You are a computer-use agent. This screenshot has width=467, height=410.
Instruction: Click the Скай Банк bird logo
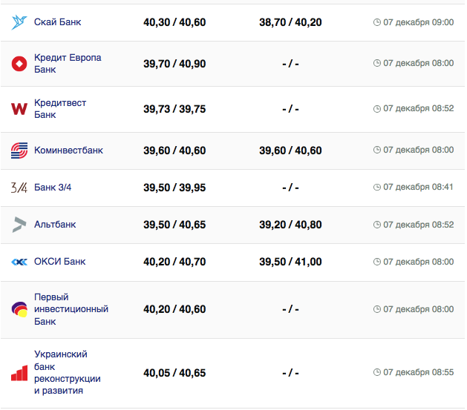tap(19, 22)
